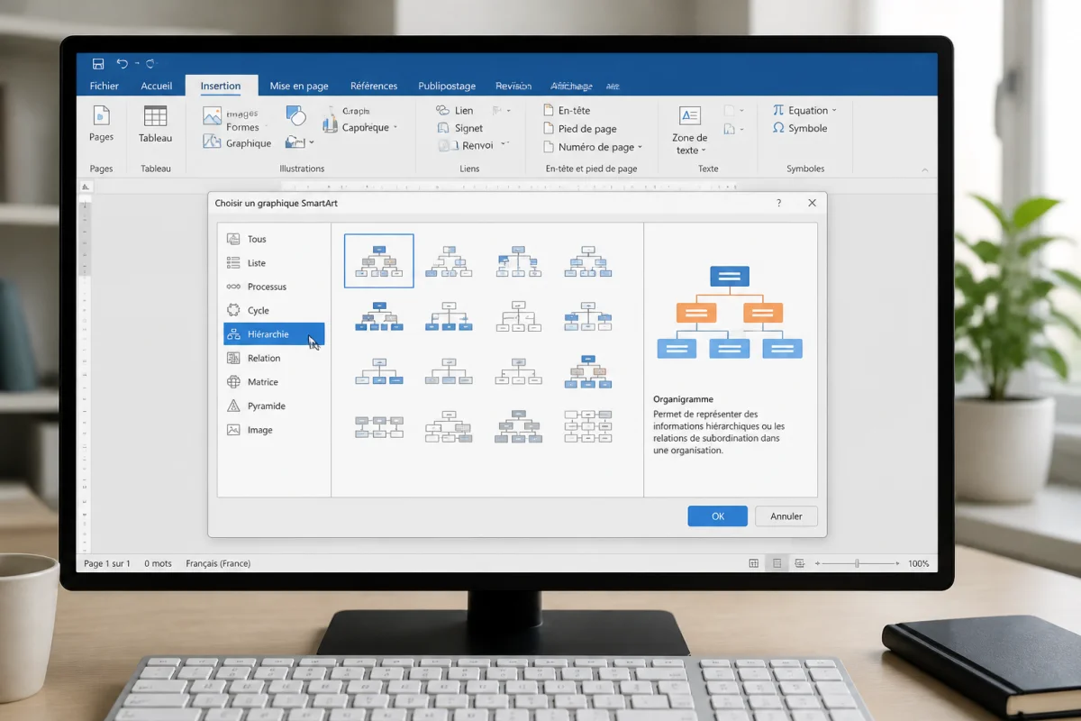Image resolution: width=1081 pixels, height=721 pixels.
Task: Click the "Français (France)" language indicator
Action: 218,563
